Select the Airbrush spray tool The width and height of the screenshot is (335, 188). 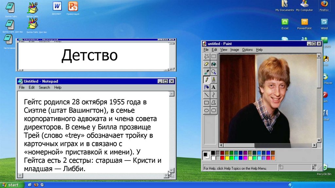tap(206, 87)
